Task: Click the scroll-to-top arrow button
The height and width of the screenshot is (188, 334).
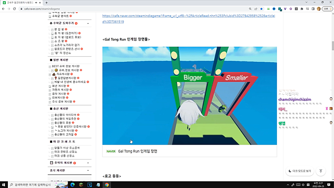Action: pyautogui.click(x=321, y=171)
